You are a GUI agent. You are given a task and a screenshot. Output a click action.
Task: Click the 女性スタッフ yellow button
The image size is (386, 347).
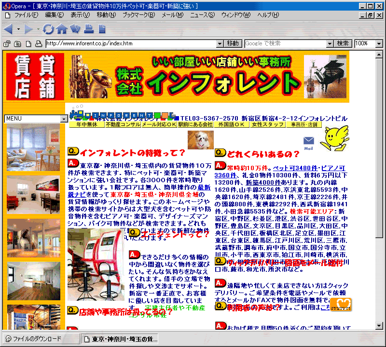(x=268, y=125)
